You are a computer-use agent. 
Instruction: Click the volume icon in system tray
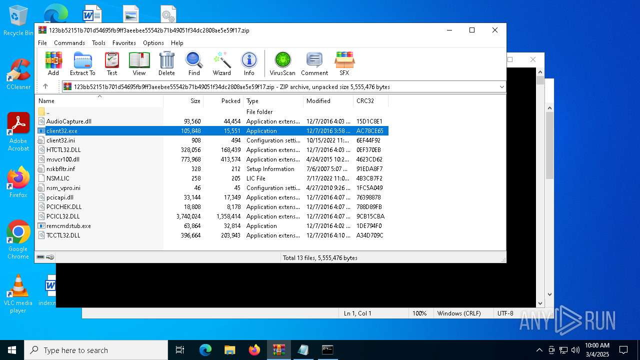click(x=575, y=350)
